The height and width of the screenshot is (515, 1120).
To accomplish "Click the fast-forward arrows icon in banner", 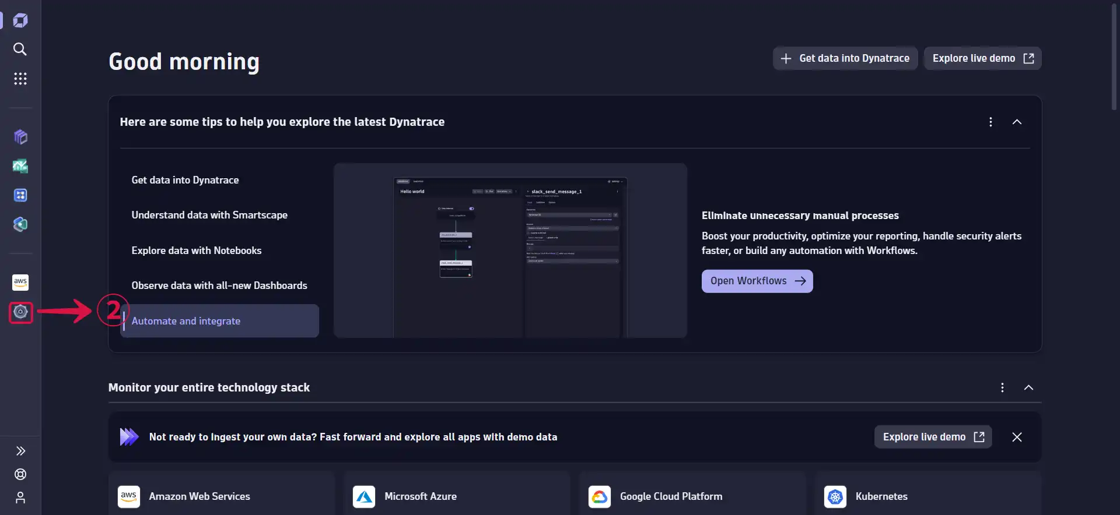I will point(129,437).
